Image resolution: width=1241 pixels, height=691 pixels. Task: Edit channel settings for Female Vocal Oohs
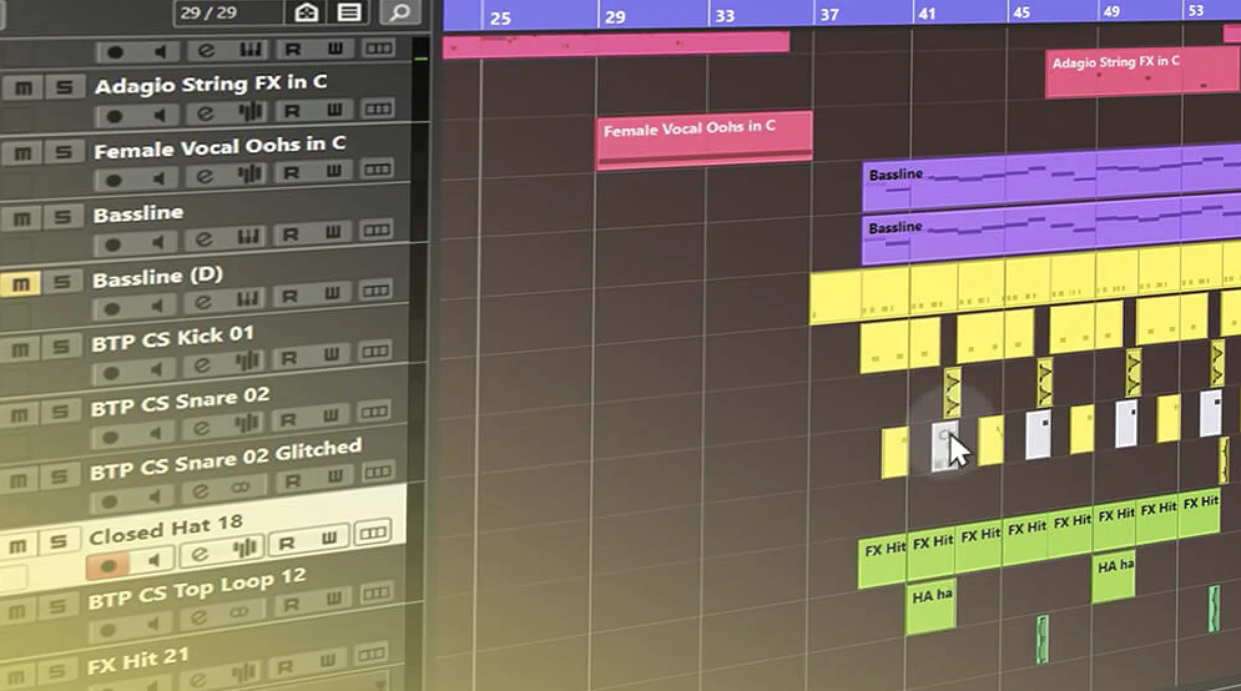pos(204,177)
